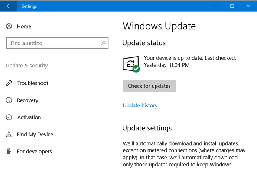
Task: Open Find My Device settings
Action: (35, 135)
